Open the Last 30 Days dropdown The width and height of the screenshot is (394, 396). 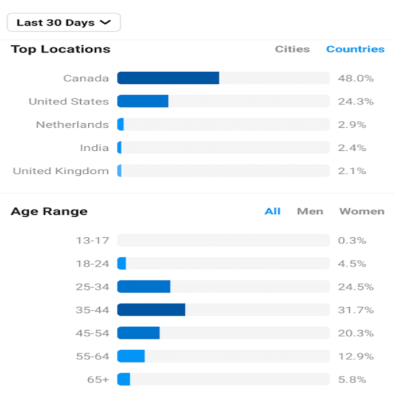pos(63,23)
